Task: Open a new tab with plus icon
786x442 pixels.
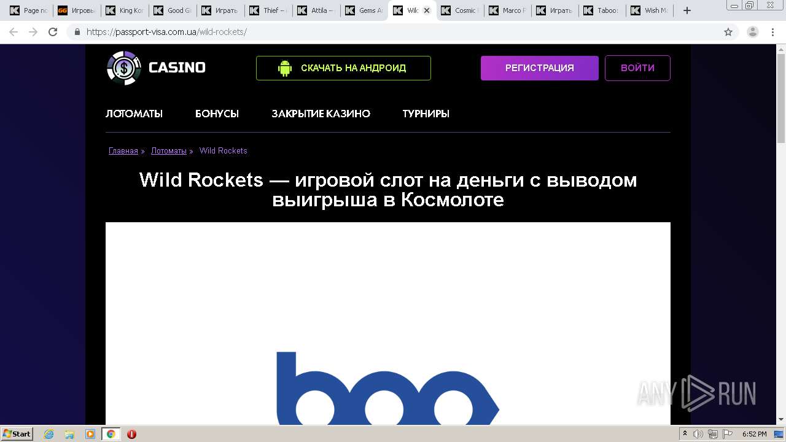Action: tap(687, 10)
